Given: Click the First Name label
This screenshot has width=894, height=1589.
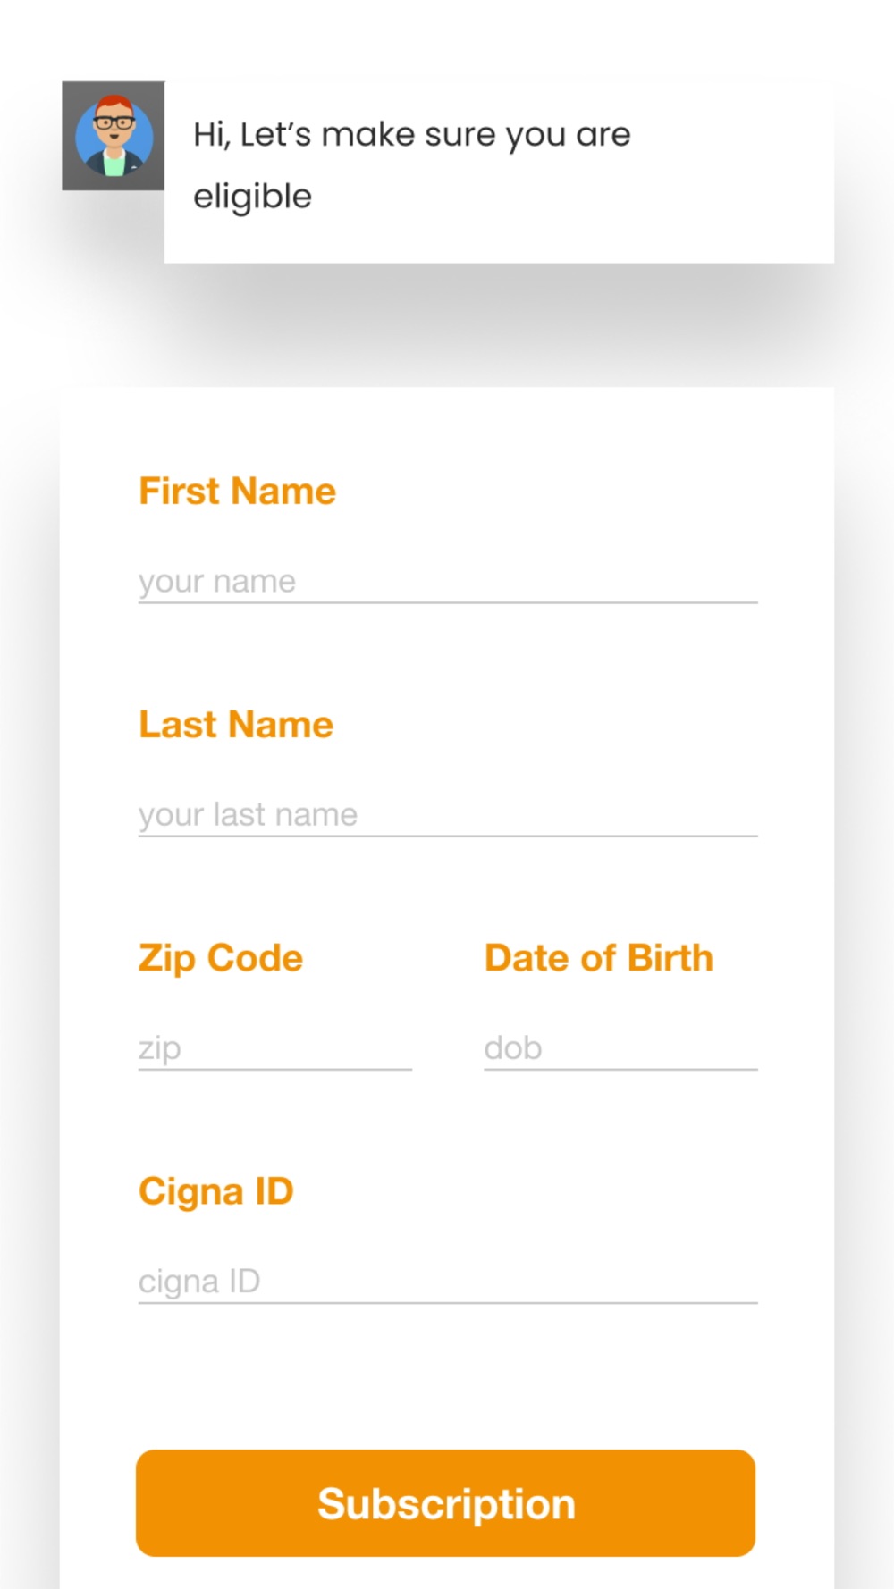Looking at the screenshot, I should click(x=238, y=491).
